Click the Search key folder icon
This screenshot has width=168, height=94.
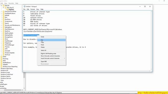tap(3, 23)
